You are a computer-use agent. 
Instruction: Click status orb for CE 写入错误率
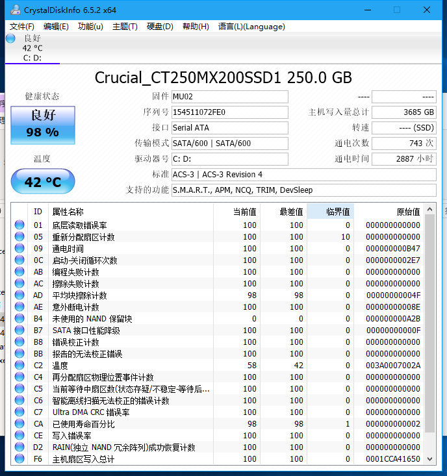tap(19, 435)
